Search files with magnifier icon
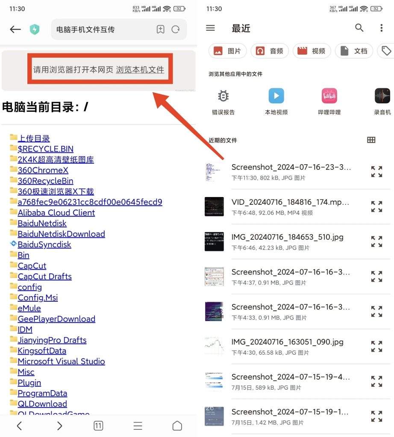This screenshot has width=394, height=437. [x=359, y=28]
